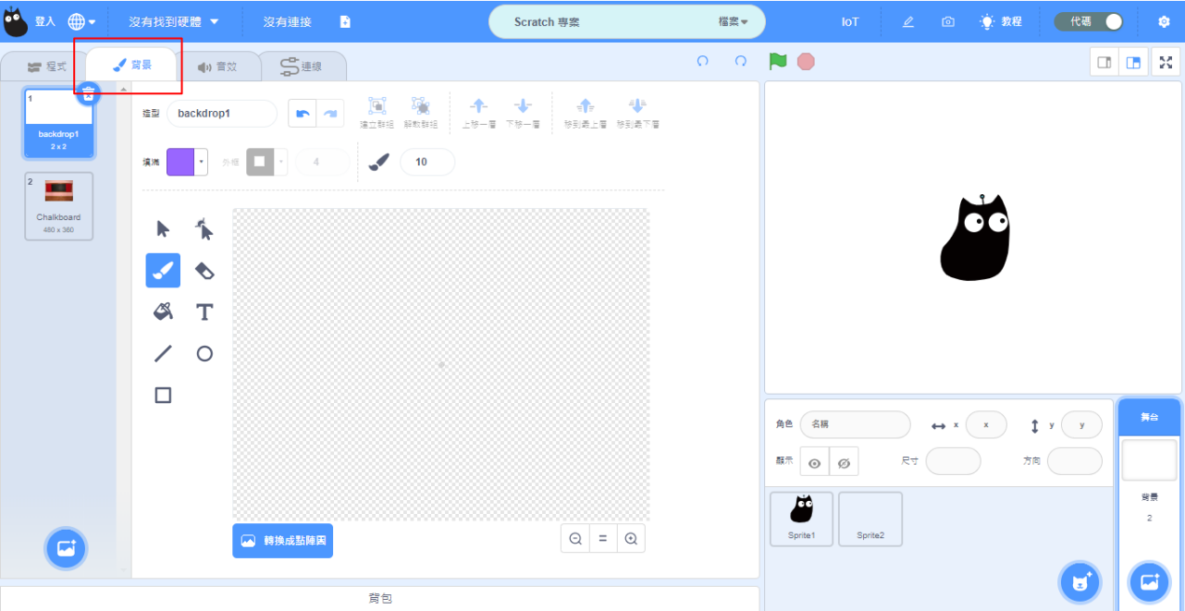Enter full screen stage mode
This screenshot has height=611, width=1185.
click(x=1166, y=62)
